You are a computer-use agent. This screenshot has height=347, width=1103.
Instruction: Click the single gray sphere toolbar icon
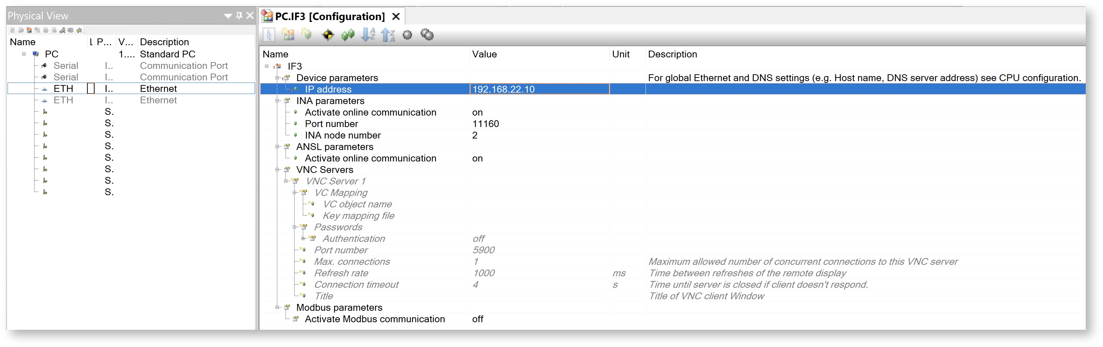(x=407, y=35)
